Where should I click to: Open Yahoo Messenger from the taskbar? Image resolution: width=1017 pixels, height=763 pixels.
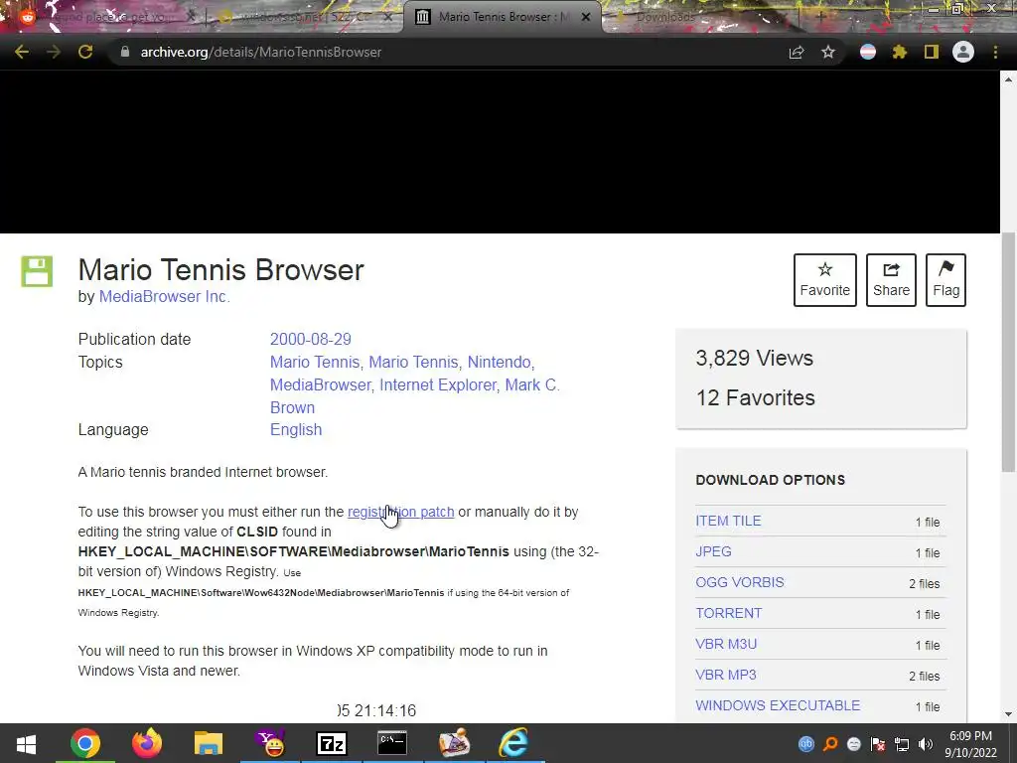(x=270, y=743)
